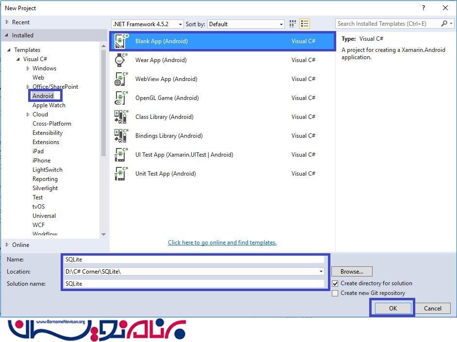Pick the UI Test App icon
Viewport: 457px width, 342px height.
tap(120, 155)
